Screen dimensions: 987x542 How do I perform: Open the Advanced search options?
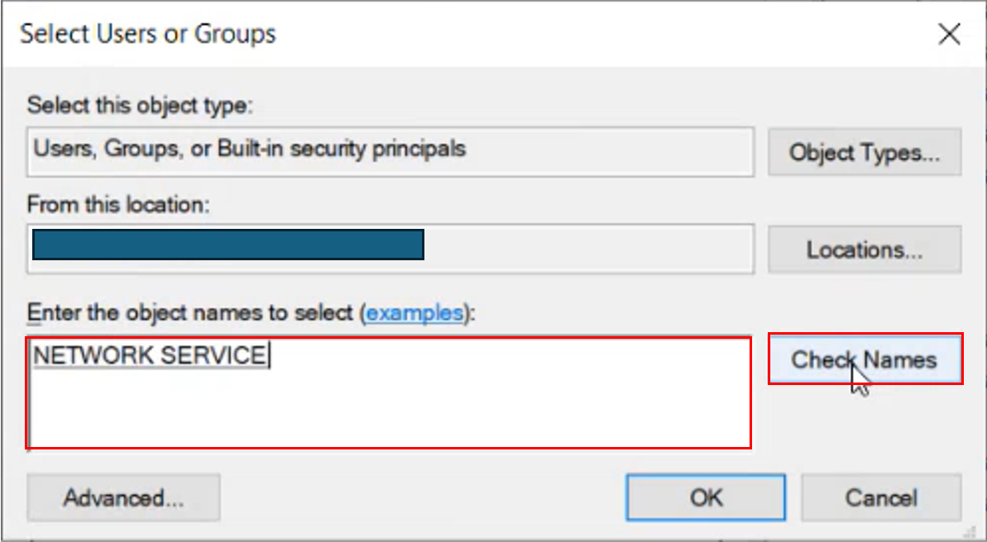point(123,497)
